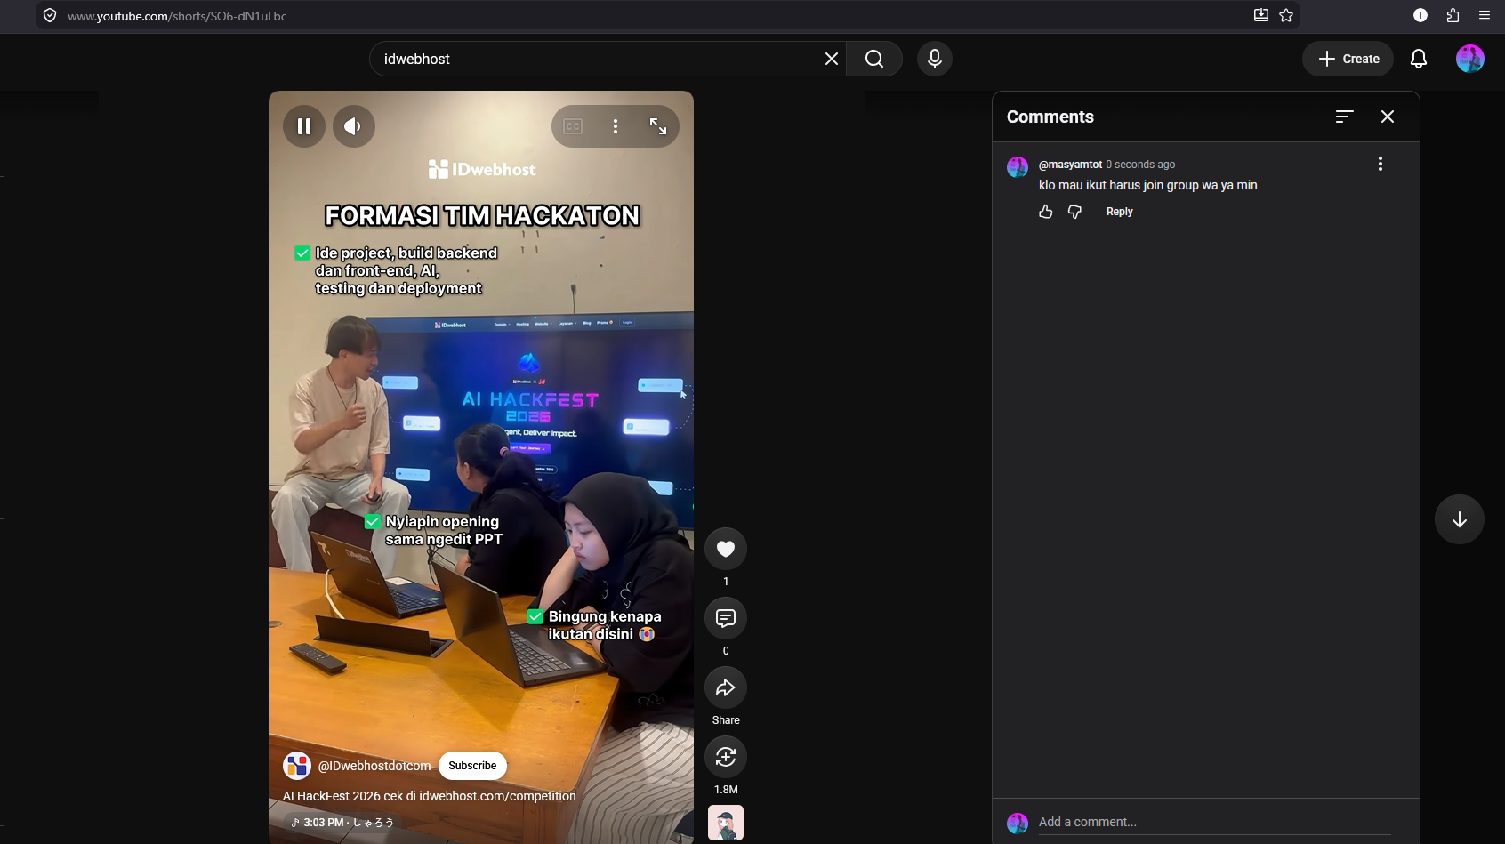Toggle closed captions on the video
This screenshot has width=1505, height=844.
[x=573, y=126]
